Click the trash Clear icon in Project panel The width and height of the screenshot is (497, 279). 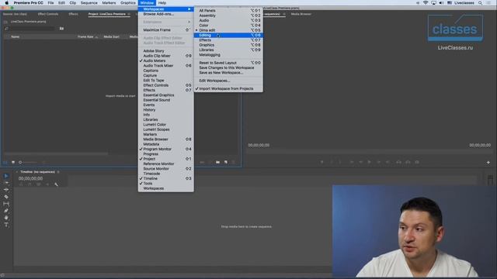pyautogui.click(x=234, y=162)
